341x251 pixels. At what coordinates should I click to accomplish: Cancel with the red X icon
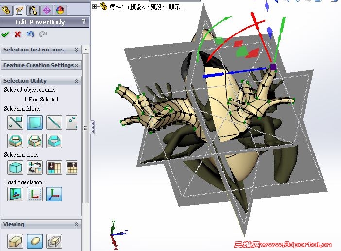point(17,34)
